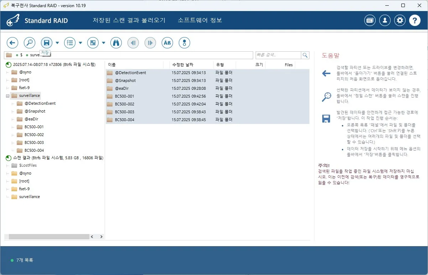The height and width of the screenshot is (275, 428).
Task: Collapse the surveillance tree node
Action: click(x=7, y=96)
